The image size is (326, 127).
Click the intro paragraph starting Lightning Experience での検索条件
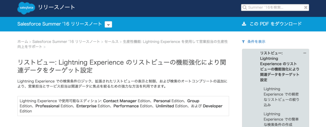coord(123,84)
